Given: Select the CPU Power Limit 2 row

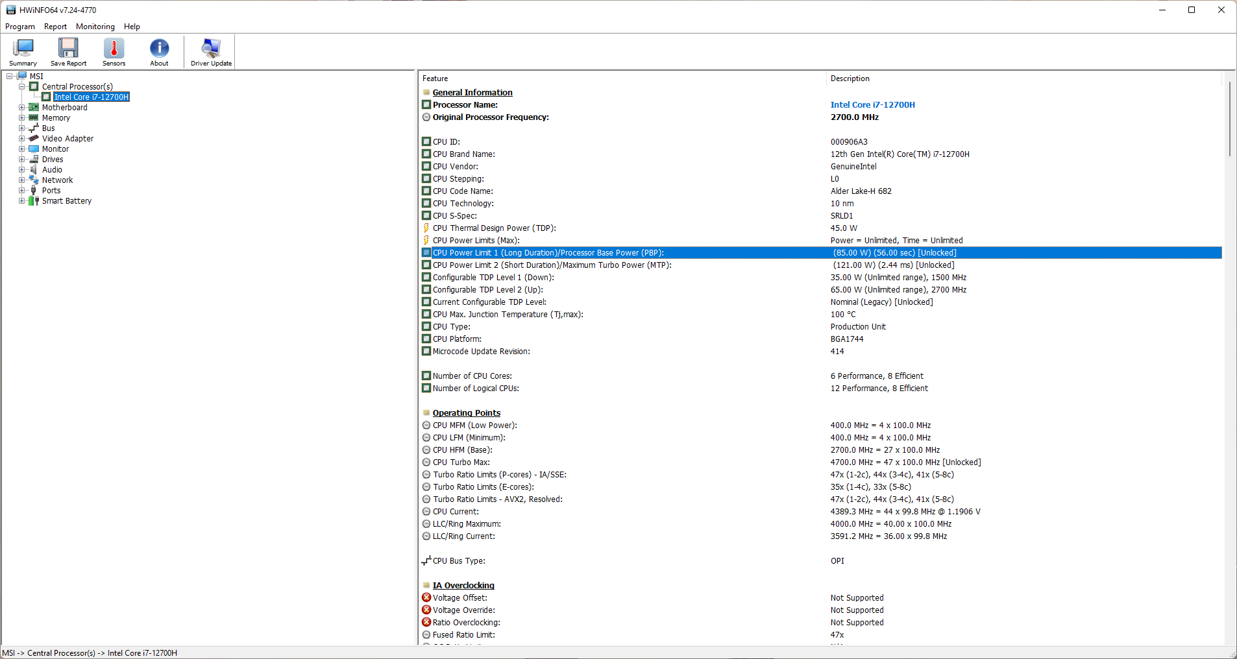Looking at the screenshot, I should pos(821,265).
